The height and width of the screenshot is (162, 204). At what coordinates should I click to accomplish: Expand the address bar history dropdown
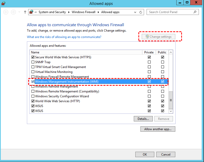135,12
